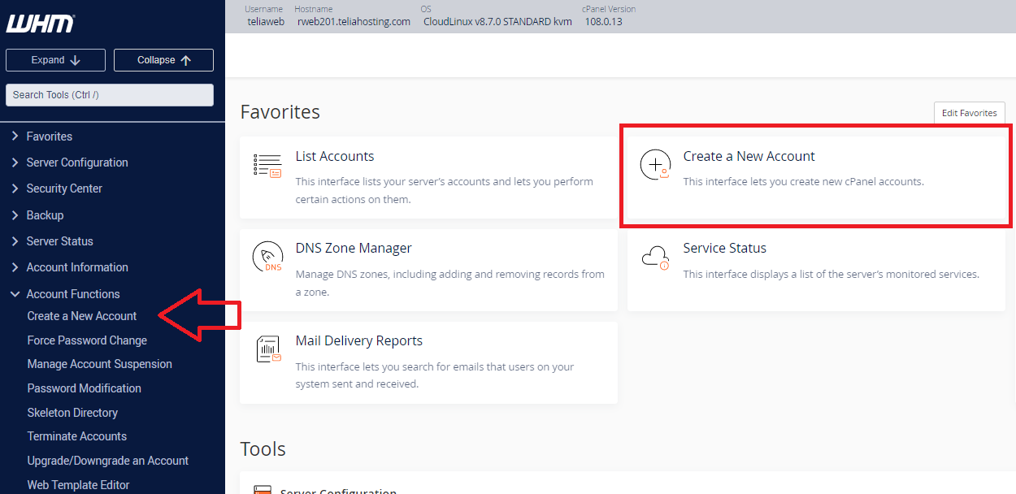Screen dimensions: 1016x494
Task: Open Terminate Accounts in sidebar
Action: [76, 436]
